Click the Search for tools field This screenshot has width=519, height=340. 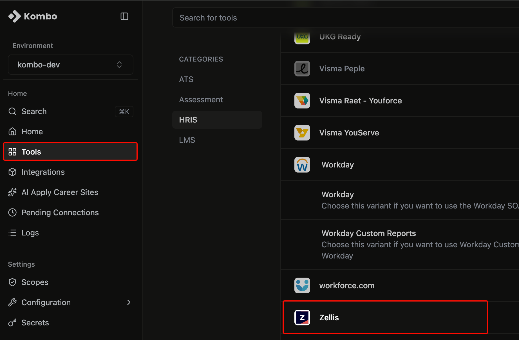pos(346,18)
